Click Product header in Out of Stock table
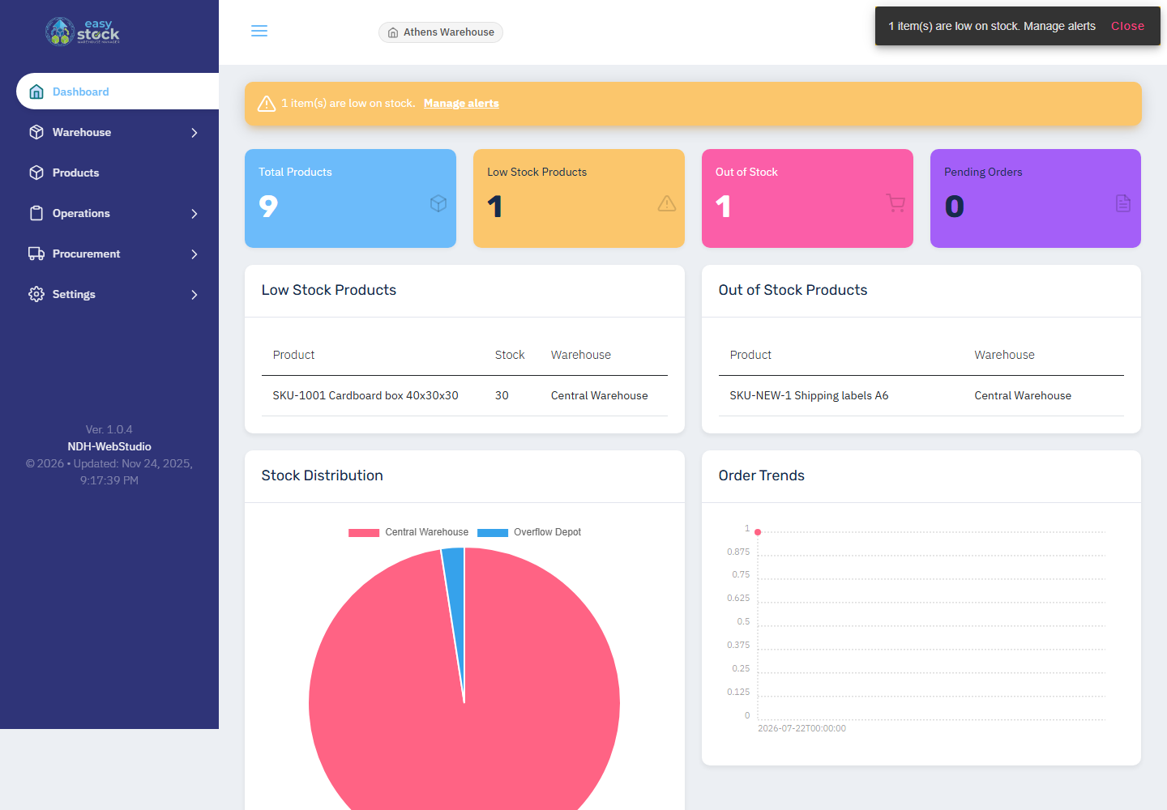1167x810 pixels. [x=750, y=355]
